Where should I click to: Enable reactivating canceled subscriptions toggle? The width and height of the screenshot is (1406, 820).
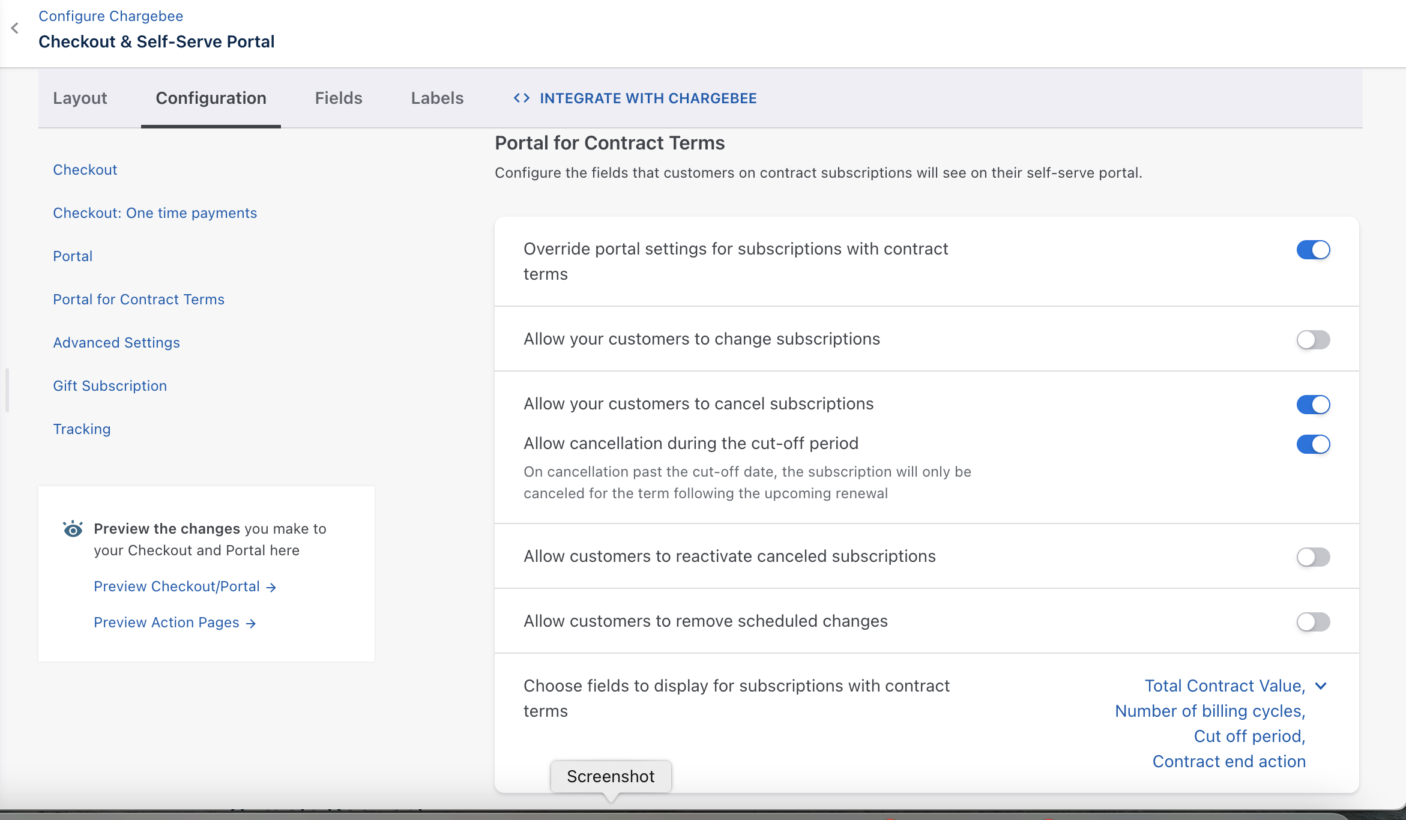[x=1313, y=557]
